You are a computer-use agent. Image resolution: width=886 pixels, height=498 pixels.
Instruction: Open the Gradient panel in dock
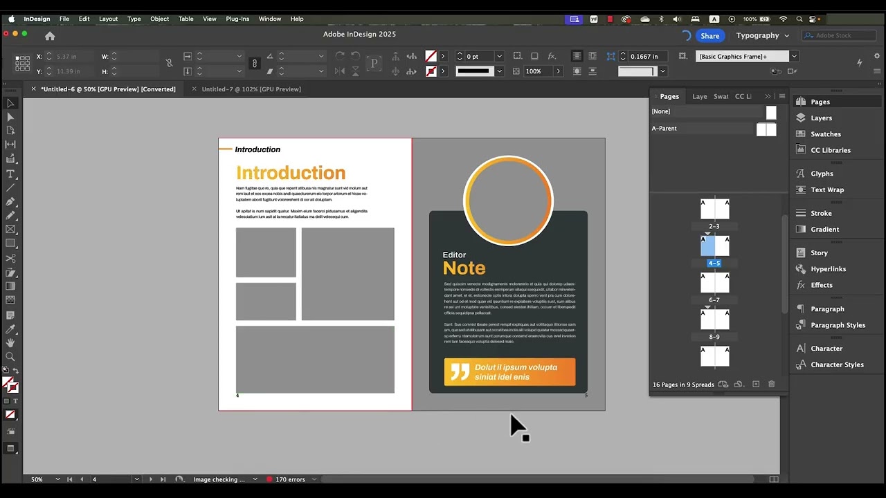[x=824, y=229]
